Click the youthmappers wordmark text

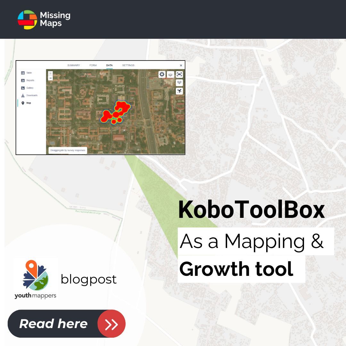(35, 296)
